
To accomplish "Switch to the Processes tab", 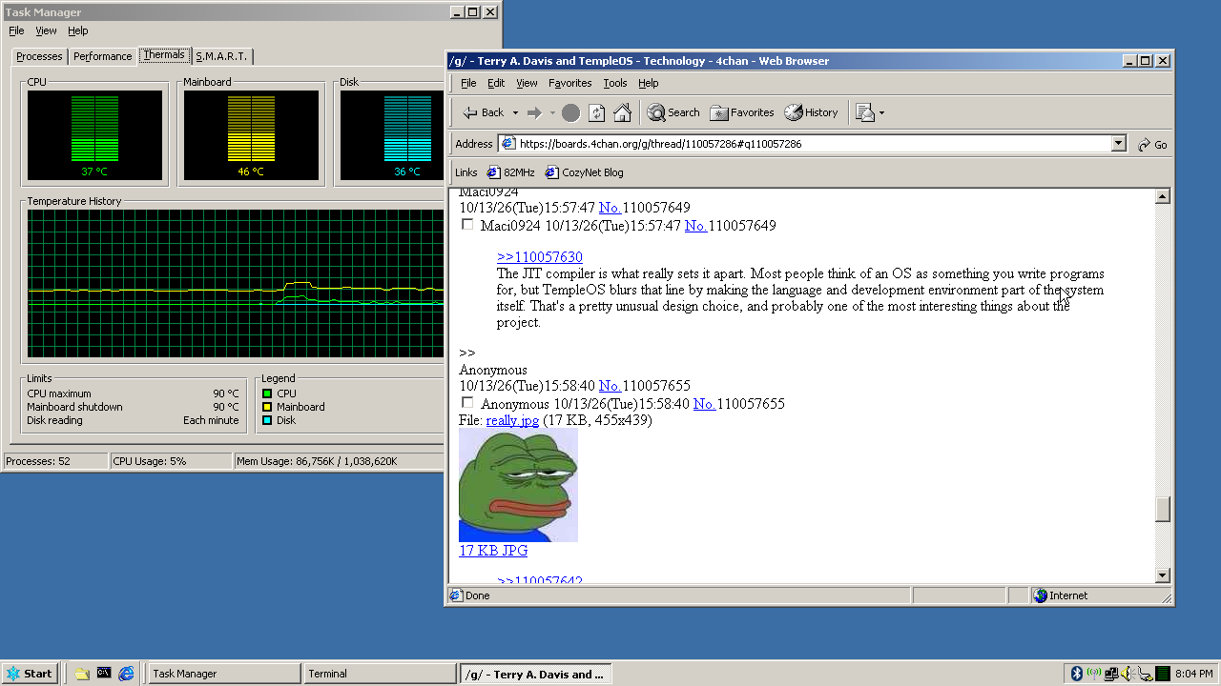I will (x=39, y=56).
